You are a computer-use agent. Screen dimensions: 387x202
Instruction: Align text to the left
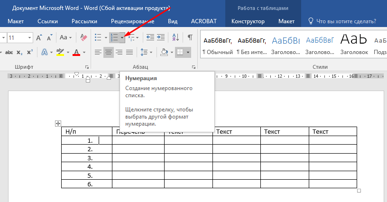(x=98, y=52)
